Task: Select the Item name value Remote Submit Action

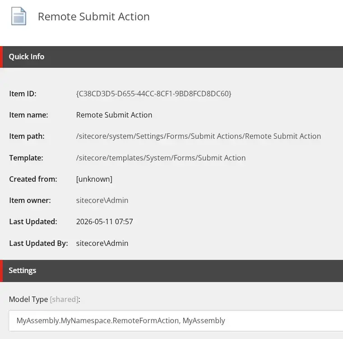Action: tap(114, 115)
